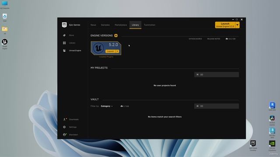This screenshot has width=280, height=157.
Task: Clear the Vault search with the X icon
Action: (197, 106)
